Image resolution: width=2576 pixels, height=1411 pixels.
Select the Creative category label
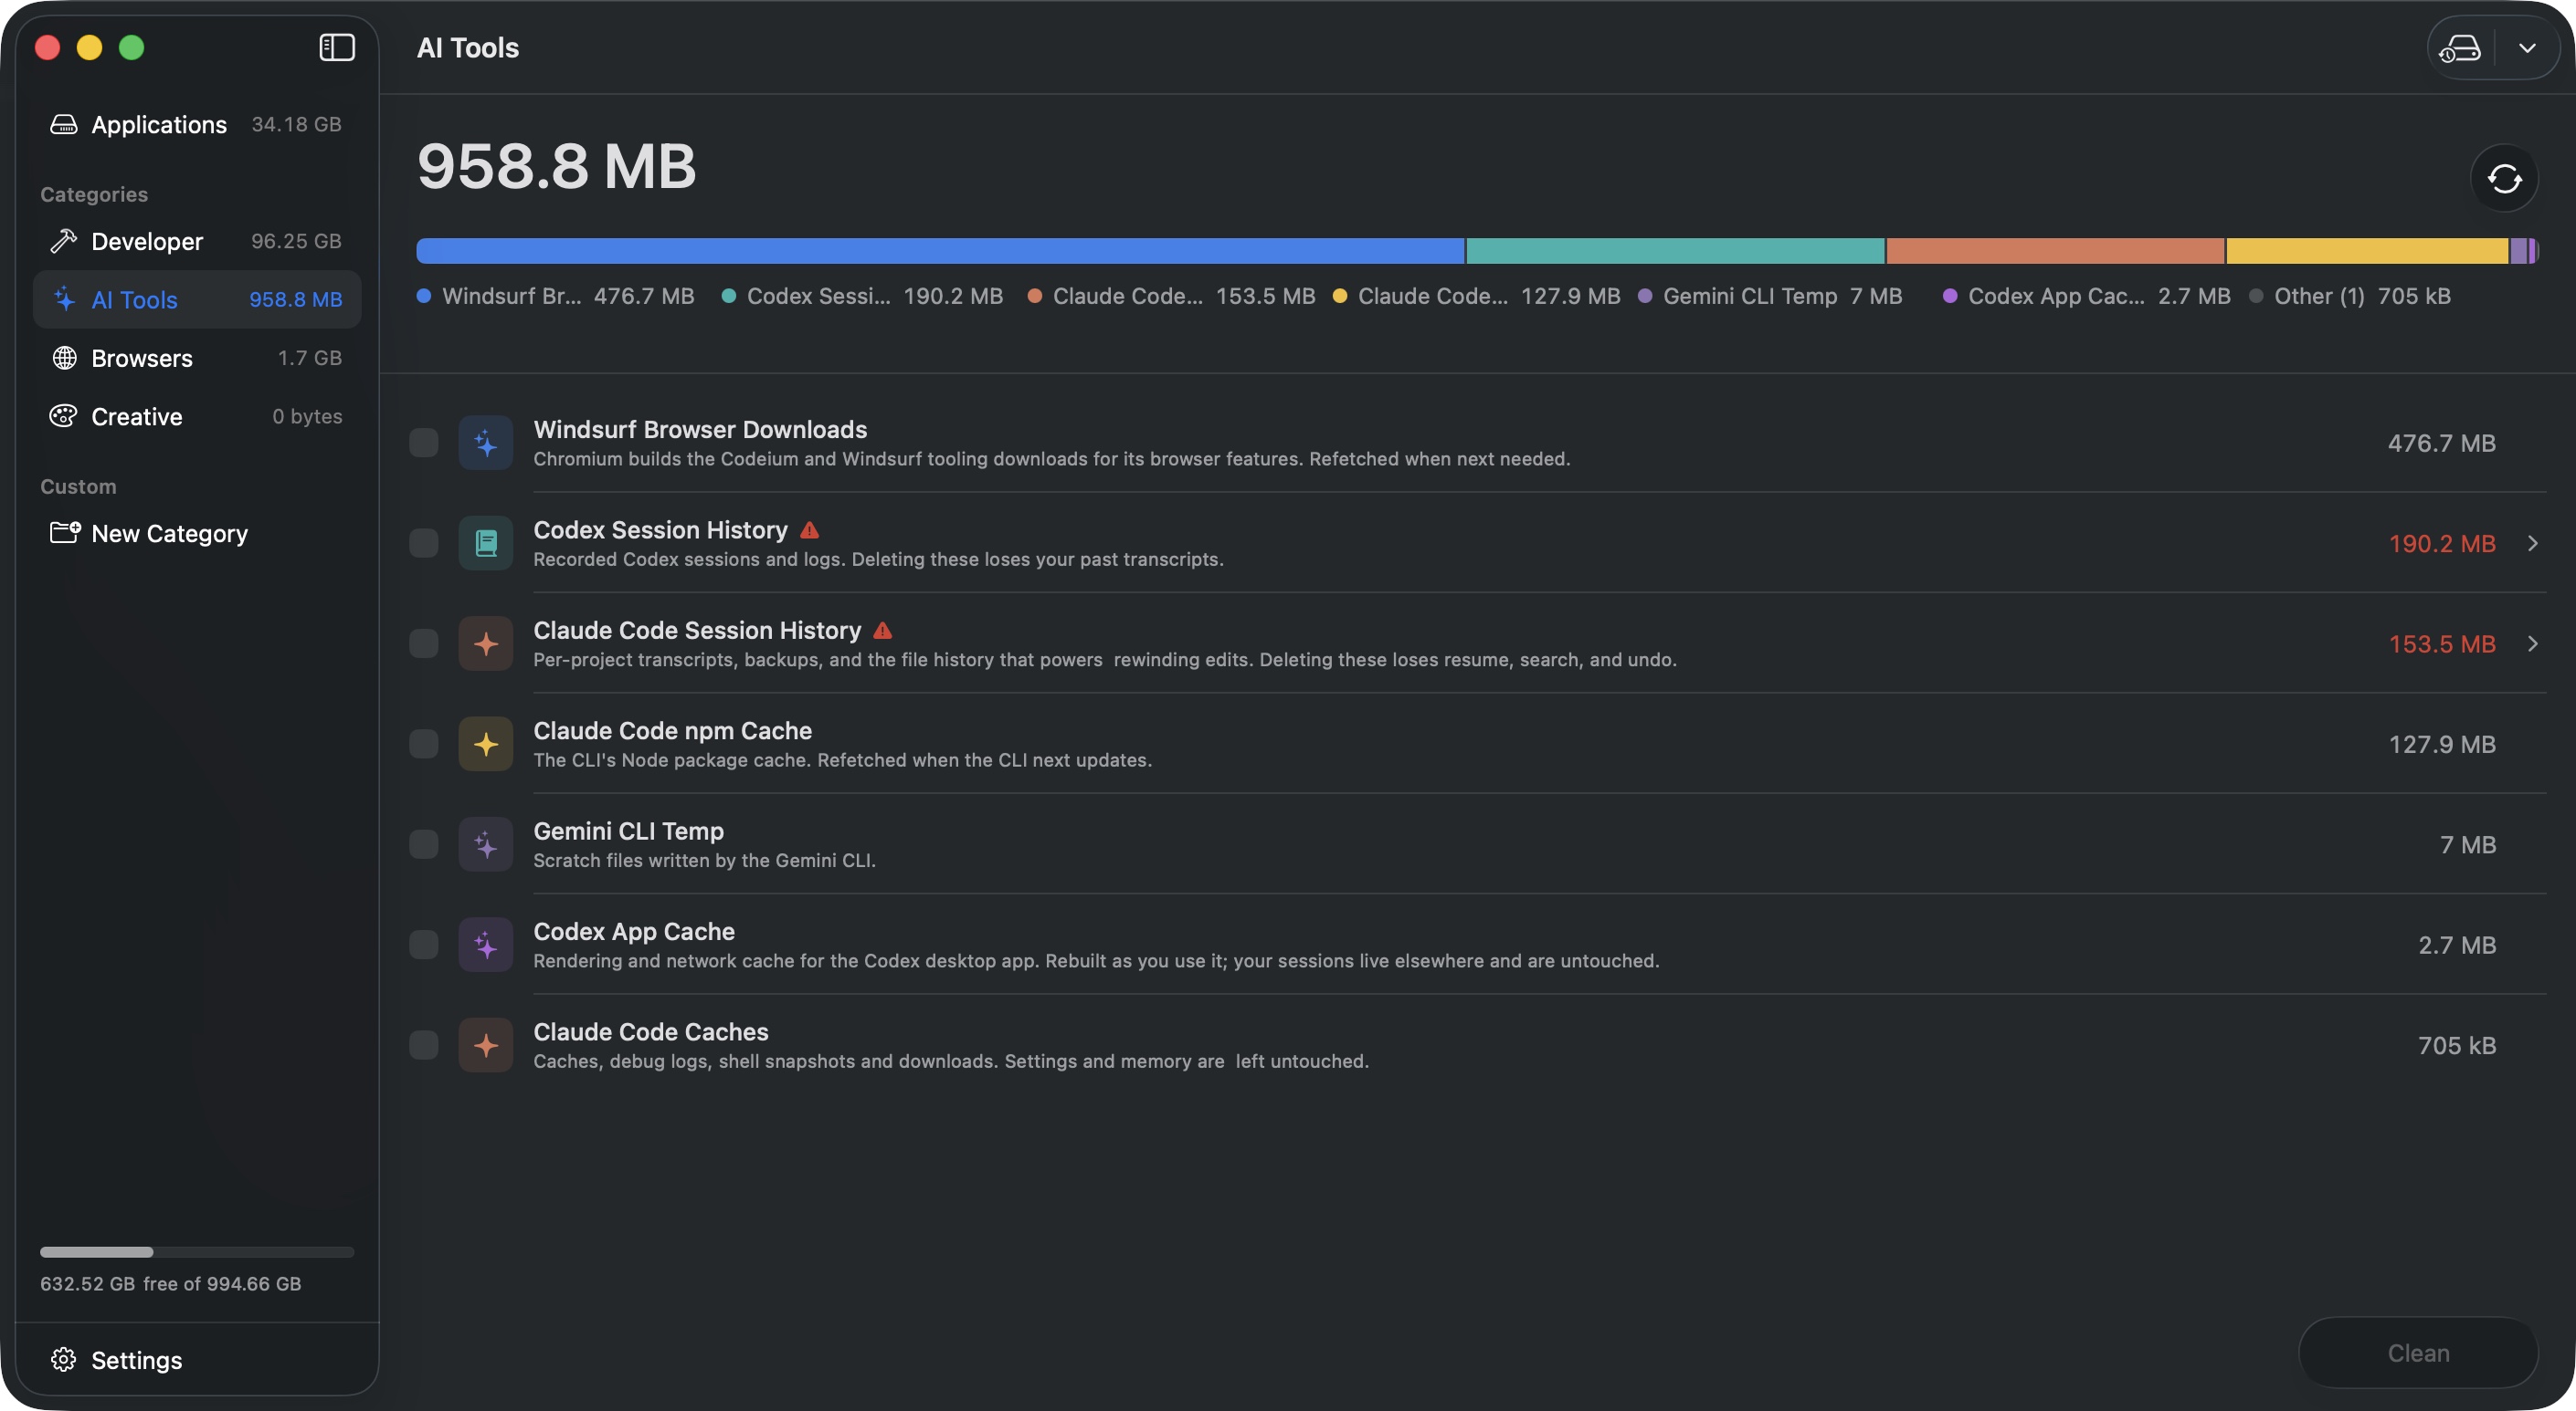click(x=137, y=417)
